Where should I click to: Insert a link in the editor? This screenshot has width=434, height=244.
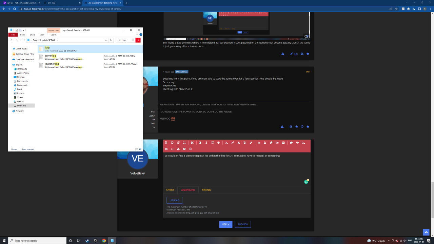point(271,143)
